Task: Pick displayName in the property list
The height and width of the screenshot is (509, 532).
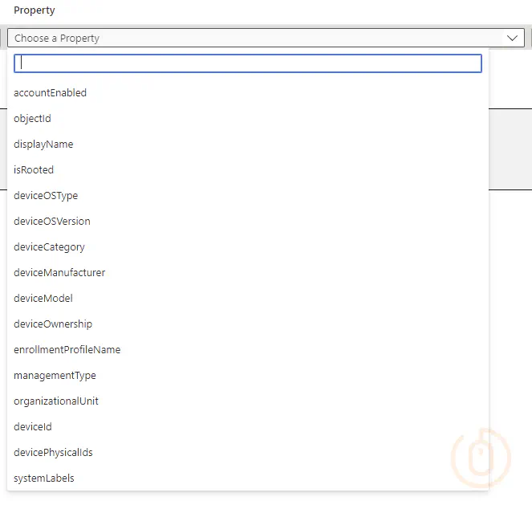Action: pyautogui.click(x=43, y=145)
